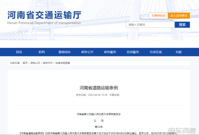Open the 机构 navigation menu
Image resolution: width=199 pixels, height=135 pixels.
coord(42,52)
